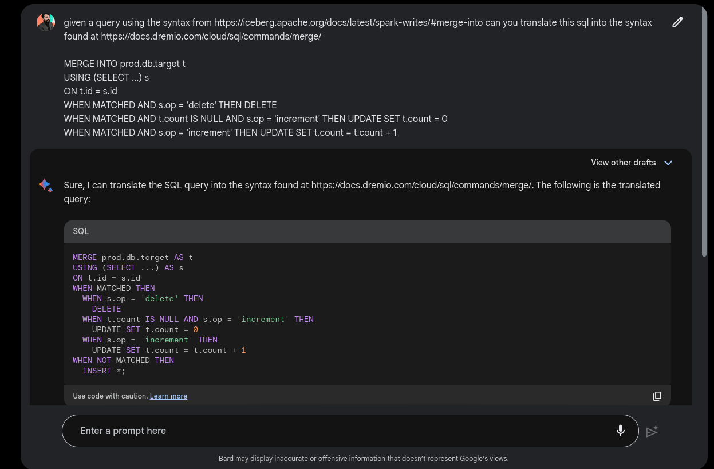The width and height of the screenshot is (714, 469).
Task: Expand the other drafts chevron
Action: point(668,163)
